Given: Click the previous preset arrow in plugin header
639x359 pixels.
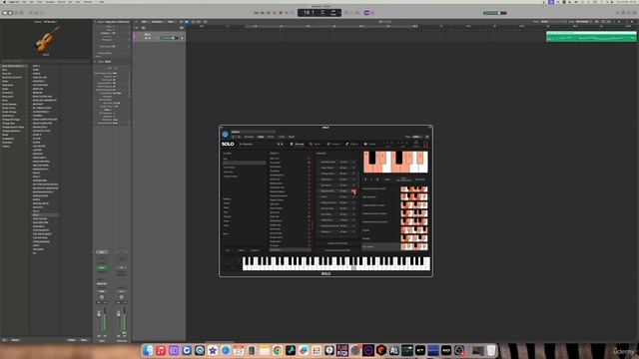Looking at the screenshot, I should point(234,137).
